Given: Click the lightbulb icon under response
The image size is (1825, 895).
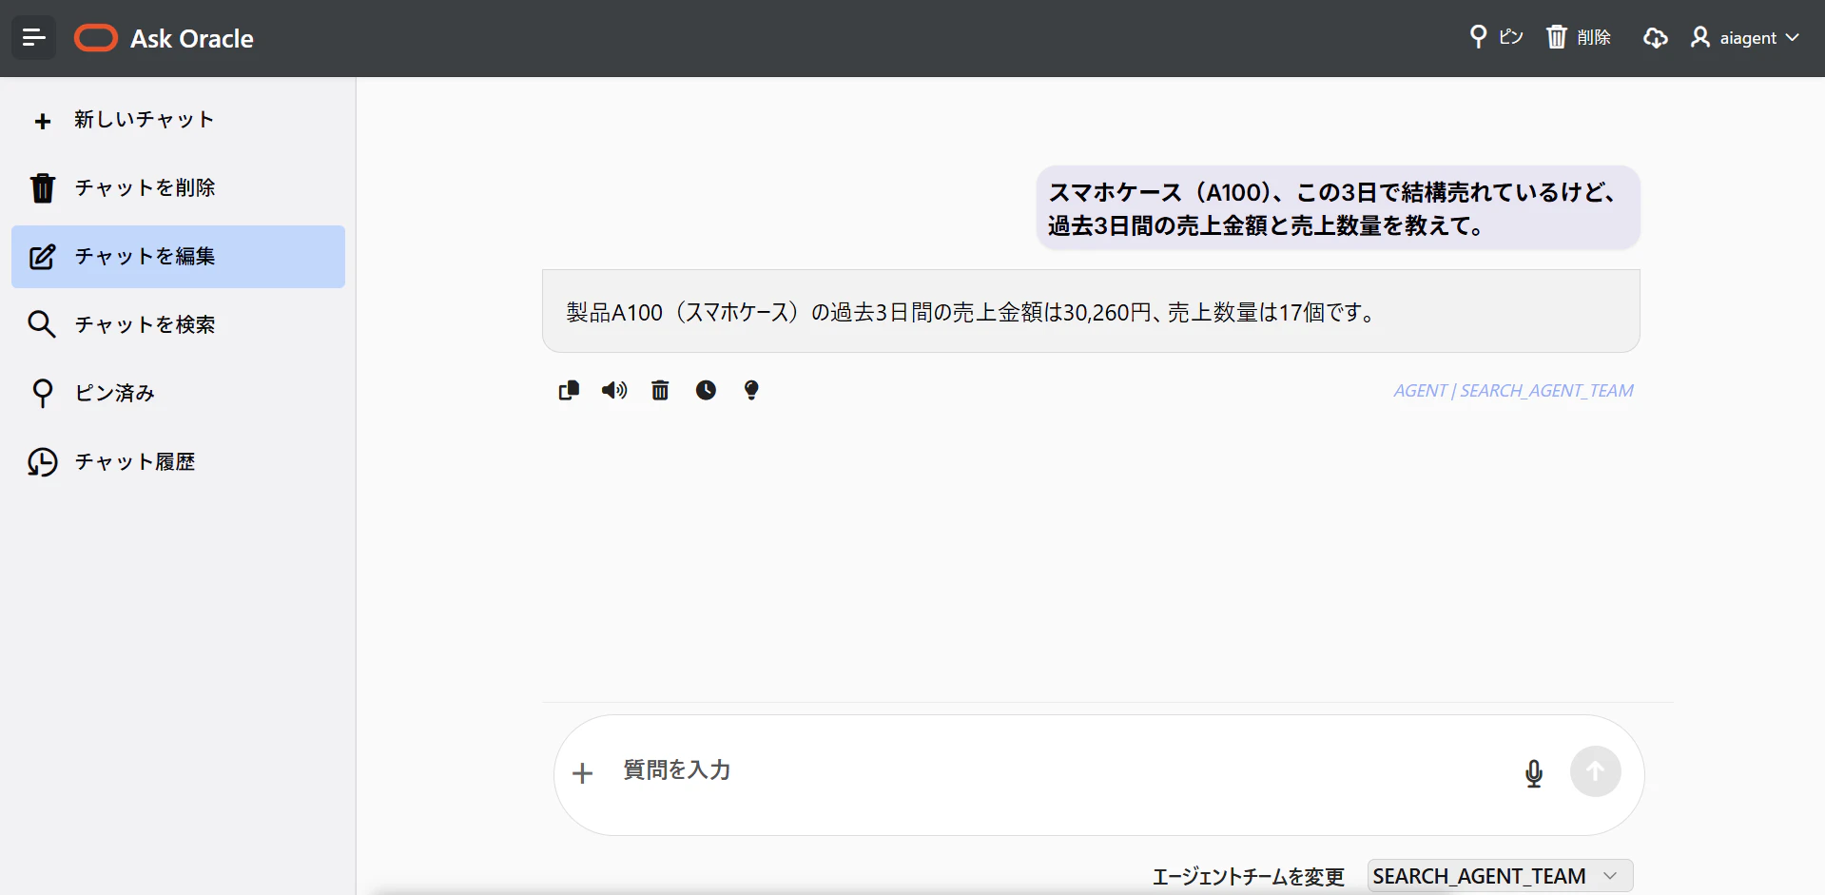Looking at the screenshot, I should click(751, 390).
